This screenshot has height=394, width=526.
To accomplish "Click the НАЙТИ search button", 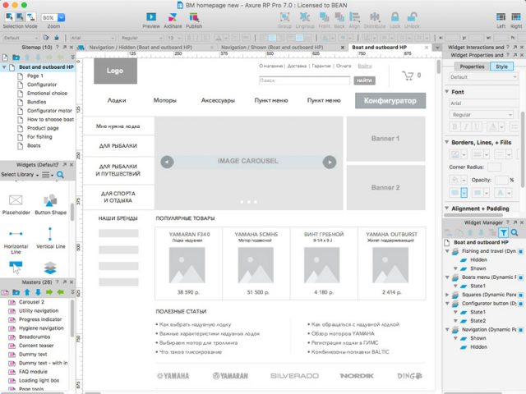I will pyautogui.click(x=364, y=80).
